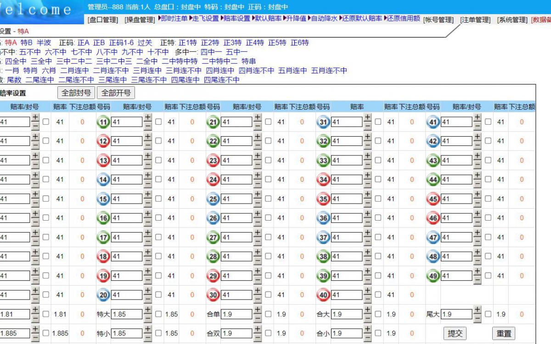The image size is (551, 344).
Task: Select the green number 28 ball
Action: [x=214, y=257]
